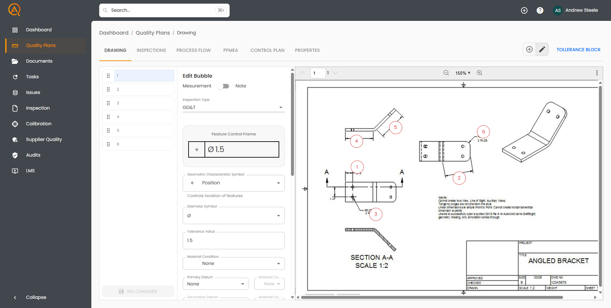Open the help icon
Viewport: 611px width, 308px height.
pyautogui.click(x=540, y=10)
